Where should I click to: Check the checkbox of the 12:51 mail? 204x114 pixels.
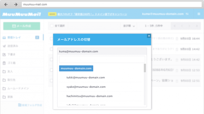click(x=51, y=80)
